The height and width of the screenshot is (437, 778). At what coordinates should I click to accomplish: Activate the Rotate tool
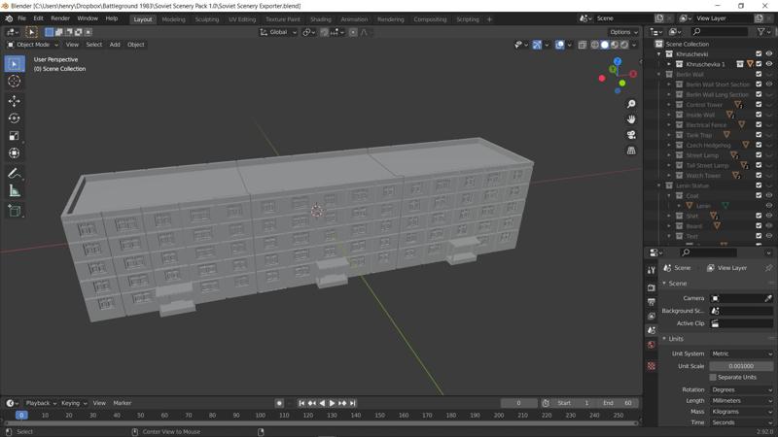14,118
